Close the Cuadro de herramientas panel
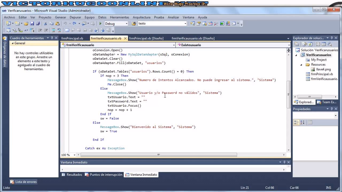Screen dimensions: 342x192 pos(56,38)
